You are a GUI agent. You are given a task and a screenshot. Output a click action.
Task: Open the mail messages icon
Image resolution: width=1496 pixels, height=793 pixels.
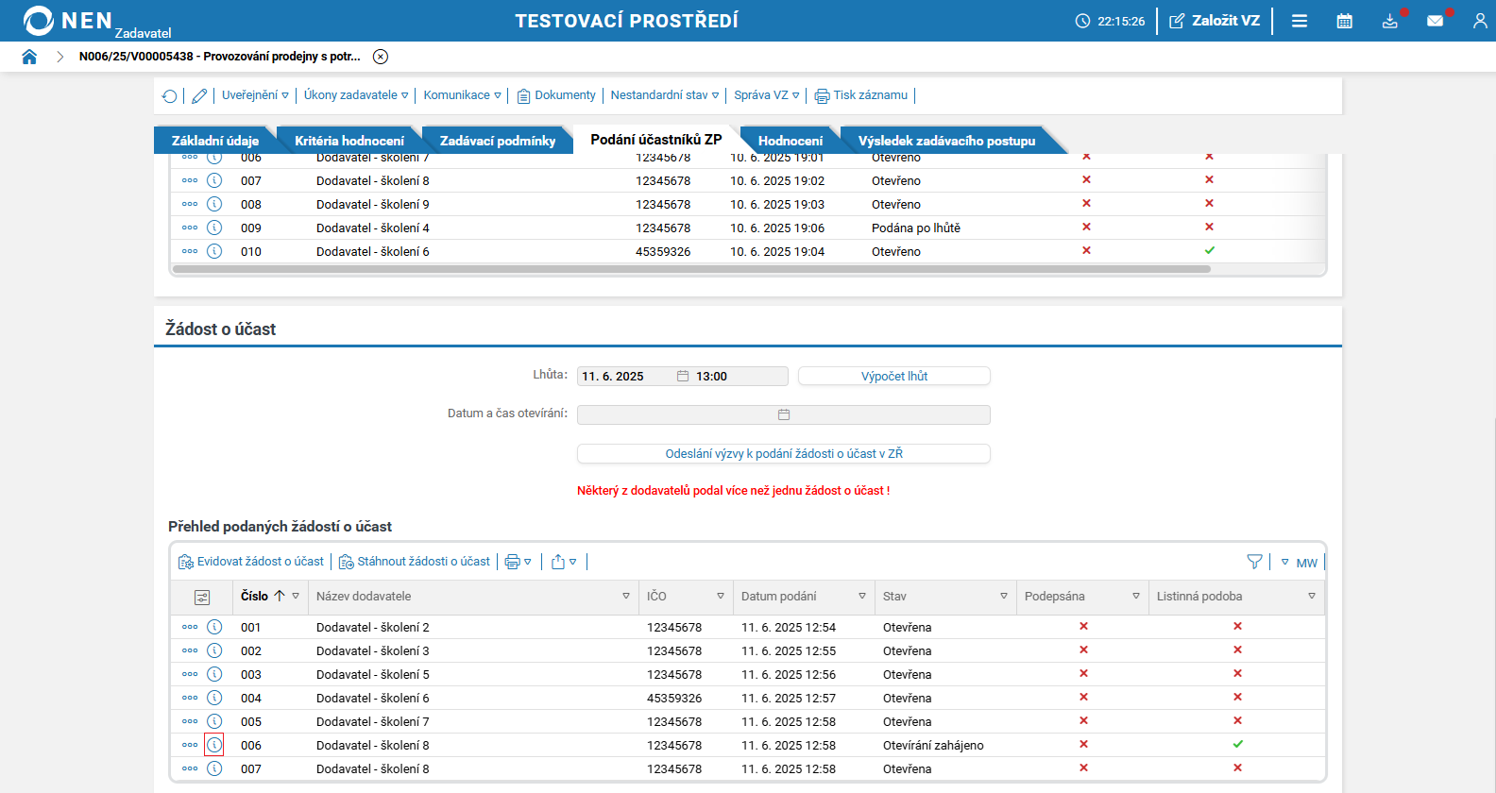click(x=1435, y=21)
